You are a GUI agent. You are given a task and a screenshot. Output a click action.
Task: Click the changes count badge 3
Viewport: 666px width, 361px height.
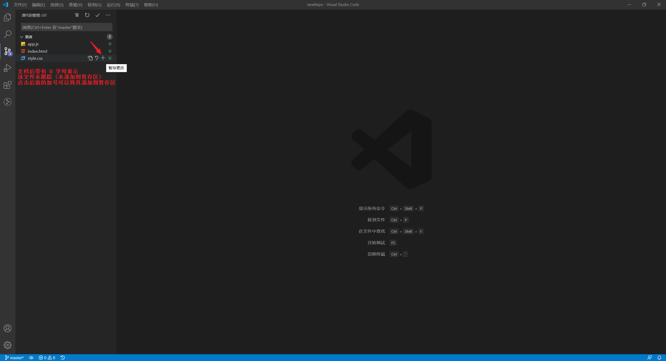[110, 37]
